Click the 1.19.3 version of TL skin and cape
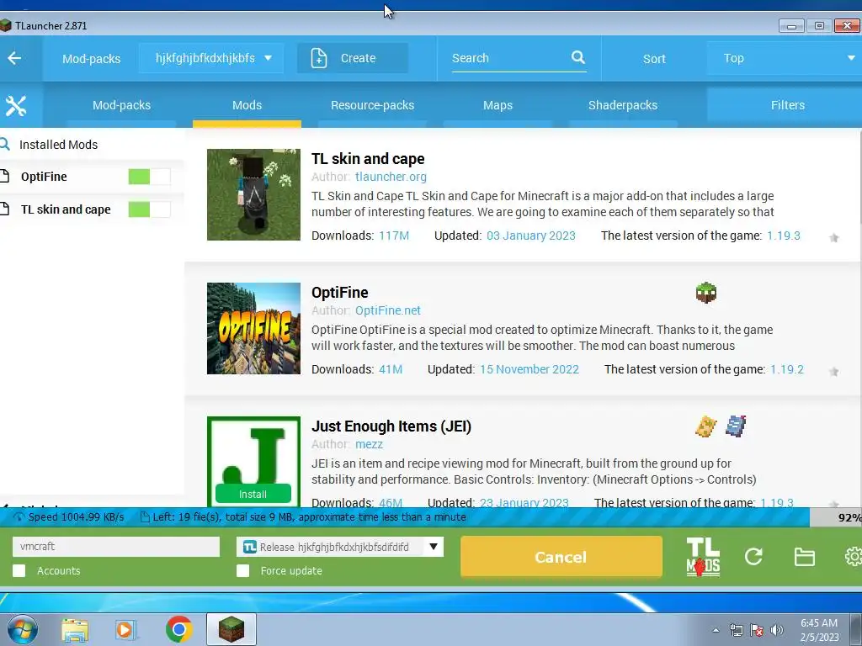Viewport: 862px width, 646px height. 784,236
